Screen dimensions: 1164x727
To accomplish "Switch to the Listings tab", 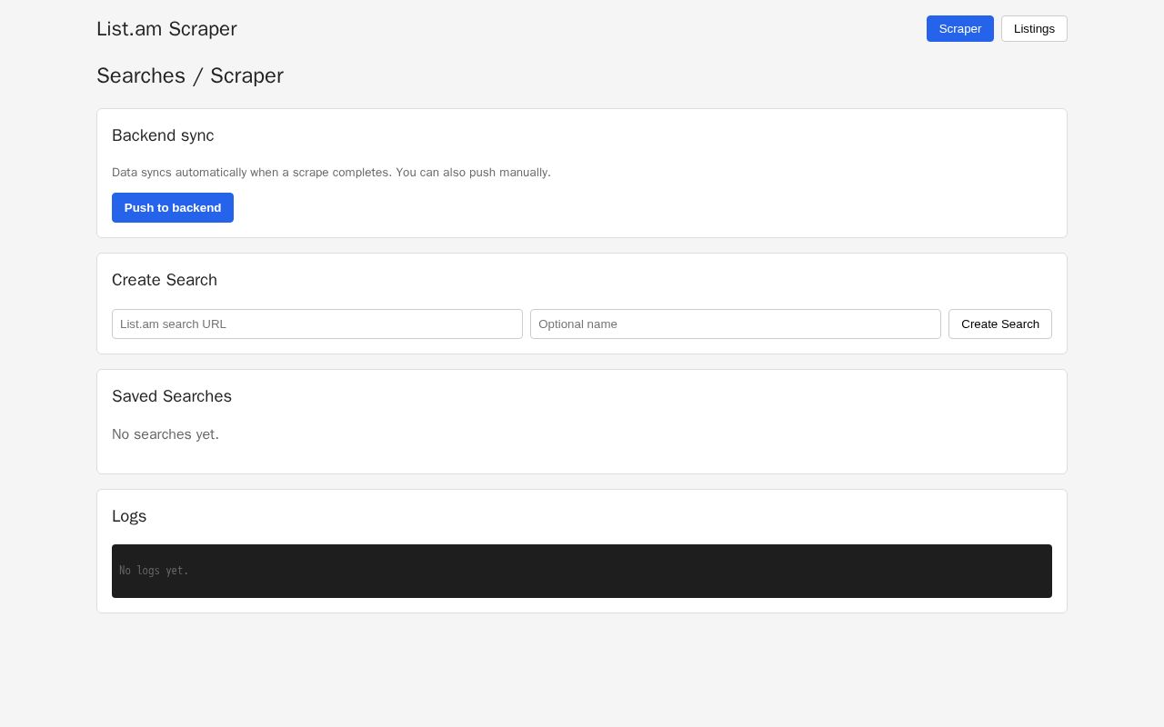I will [1034, 28].
